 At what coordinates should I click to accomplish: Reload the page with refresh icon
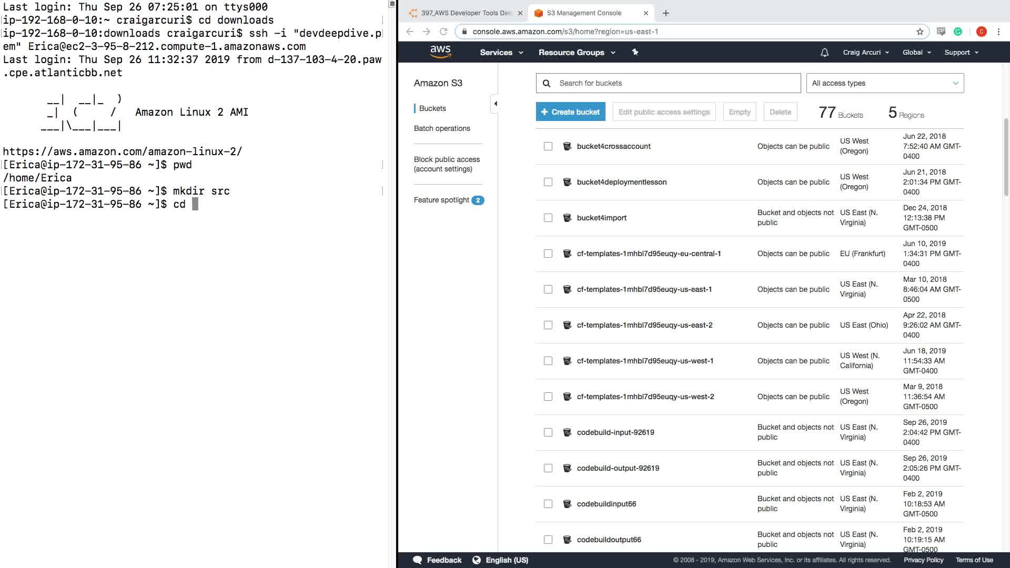tap(443, 32)
